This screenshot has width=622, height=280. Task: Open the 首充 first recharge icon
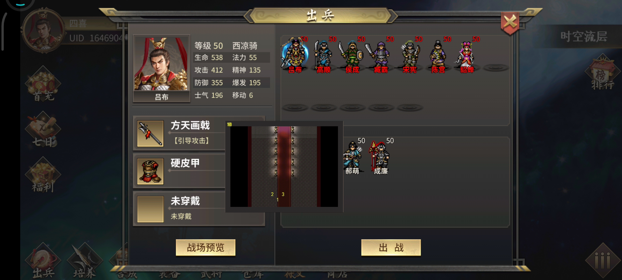(43, 84)
